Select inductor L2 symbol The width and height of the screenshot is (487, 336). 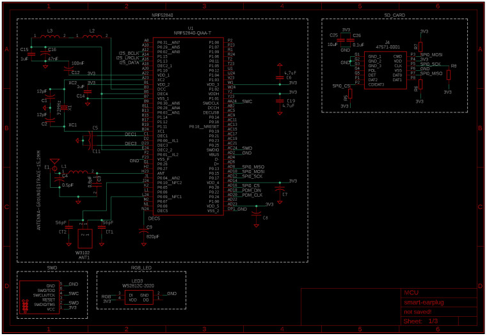point(92,37)
